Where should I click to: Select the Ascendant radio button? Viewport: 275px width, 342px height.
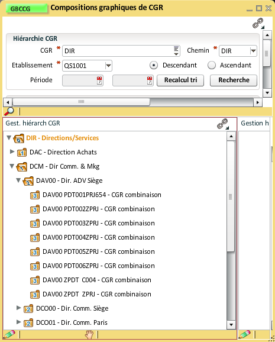coord(212,65)
